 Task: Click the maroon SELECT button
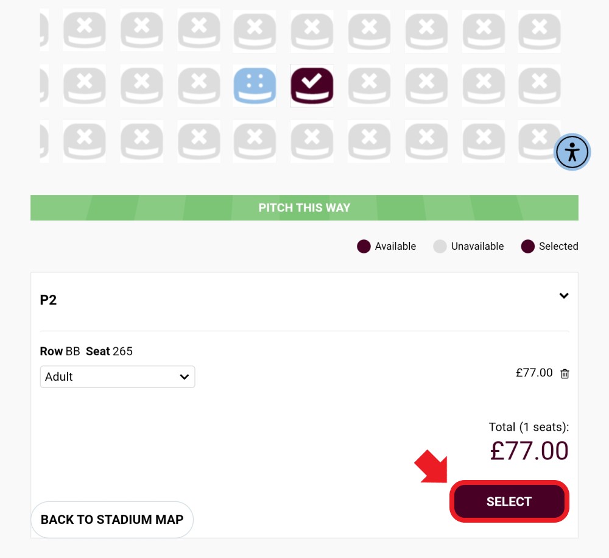pyautogui.click(x=509, y=501)
